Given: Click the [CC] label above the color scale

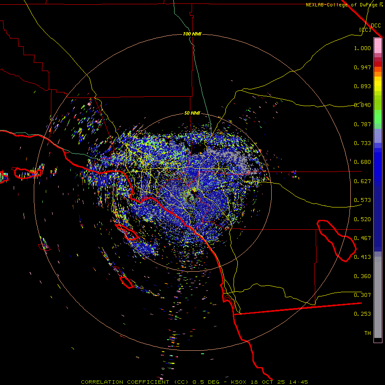Looking at the screenshot, I should (365, 30).
